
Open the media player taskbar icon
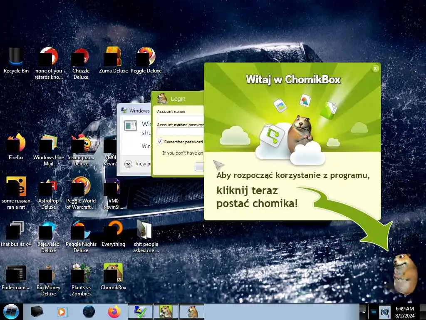62,312
